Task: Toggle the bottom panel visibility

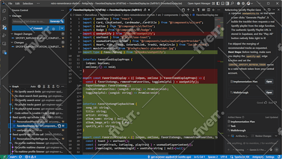Action: point(223,3)
